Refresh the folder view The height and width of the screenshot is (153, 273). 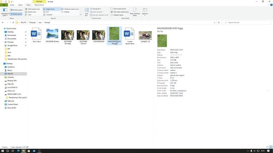coord(219,23)
